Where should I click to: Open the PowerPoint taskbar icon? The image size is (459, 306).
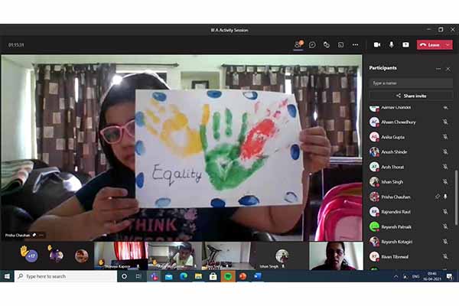click(243, 276)
